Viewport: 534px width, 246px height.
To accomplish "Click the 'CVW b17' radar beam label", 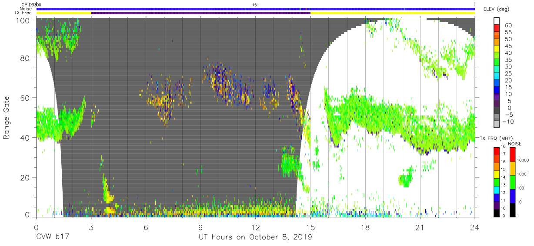I will click(x=53, y=237).
